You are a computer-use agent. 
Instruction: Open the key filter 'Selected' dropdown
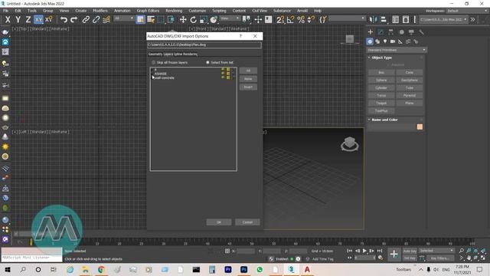(436, 251)
